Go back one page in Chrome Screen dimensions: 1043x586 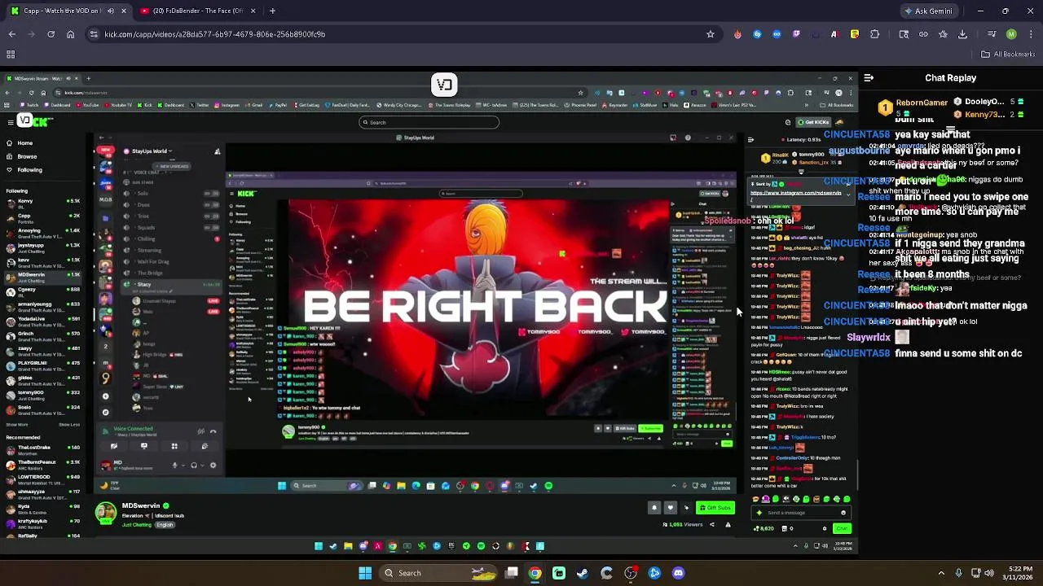[11, 34]
